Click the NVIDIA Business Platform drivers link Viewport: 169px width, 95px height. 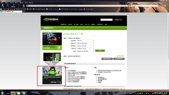[x=76, y=77]
